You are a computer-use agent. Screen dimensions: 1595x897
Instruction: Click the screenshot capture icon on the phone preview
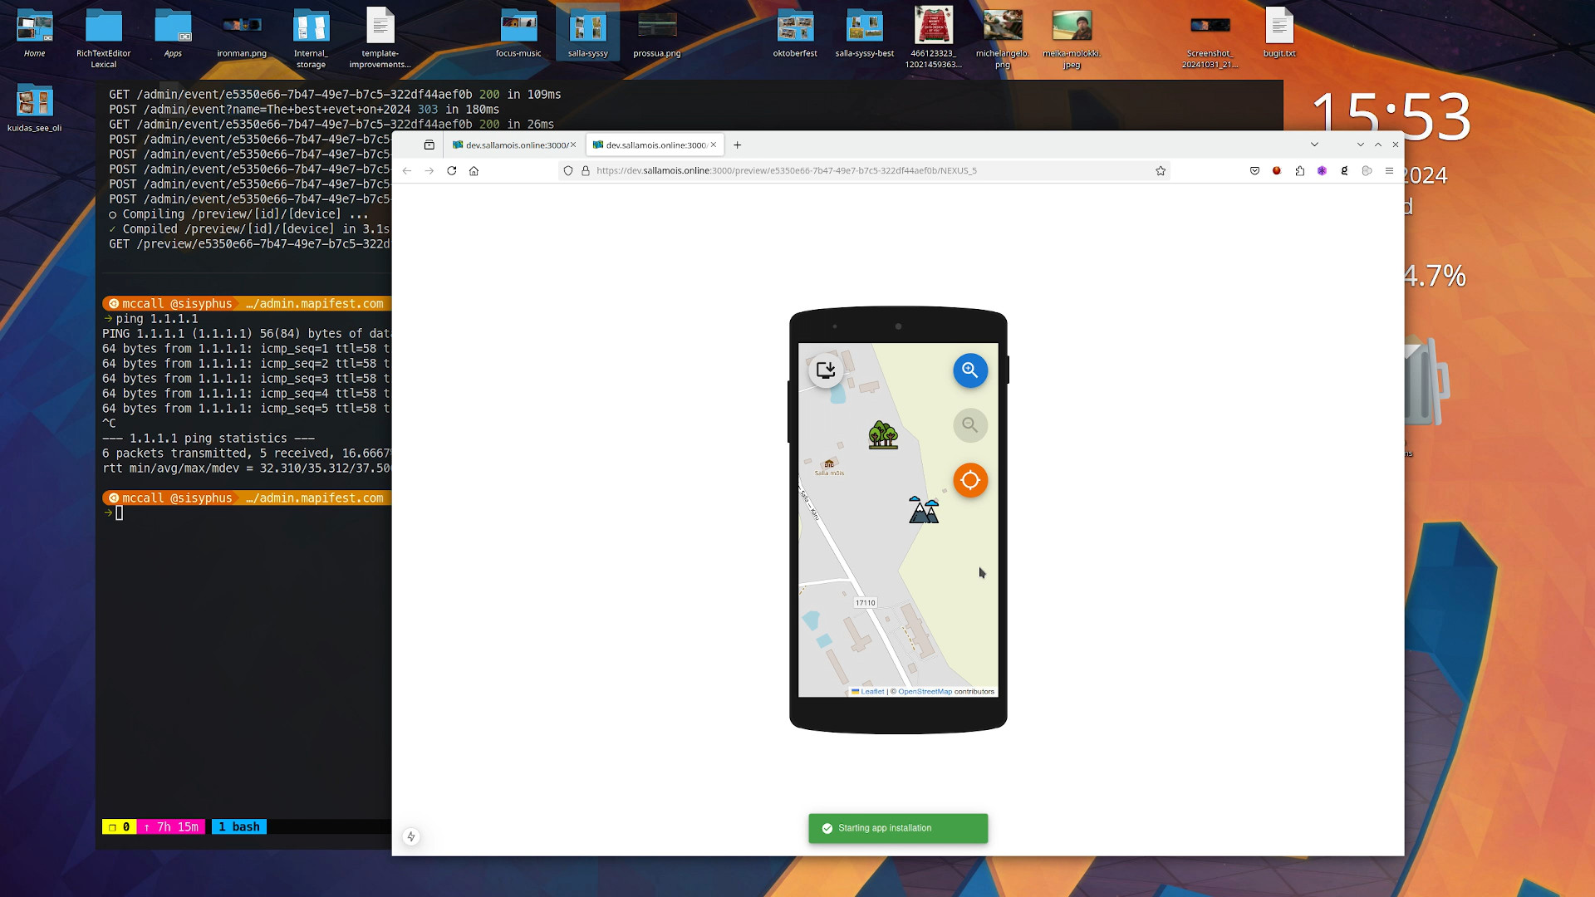pos(826,370)
